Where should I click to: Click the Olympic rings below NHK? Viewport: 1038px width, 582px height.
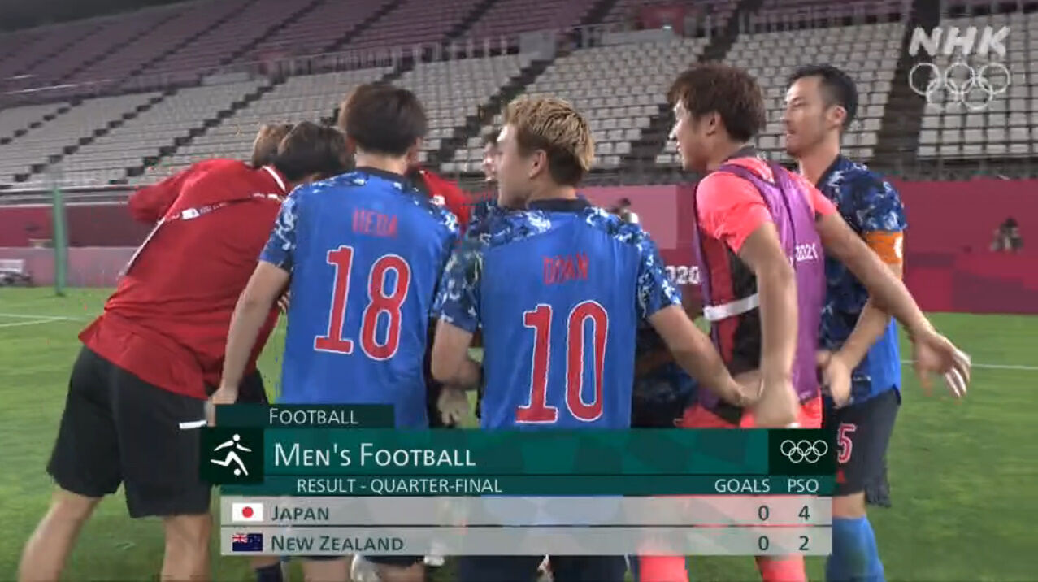(960, 84)
